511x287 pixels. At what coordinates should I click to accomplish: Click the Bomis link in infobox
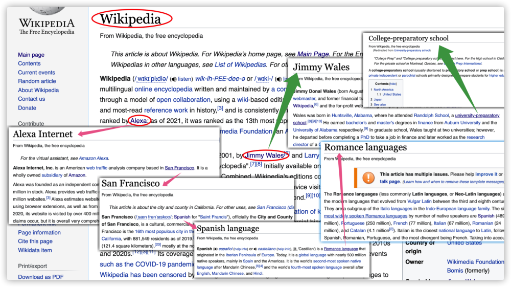pos(455,271)
